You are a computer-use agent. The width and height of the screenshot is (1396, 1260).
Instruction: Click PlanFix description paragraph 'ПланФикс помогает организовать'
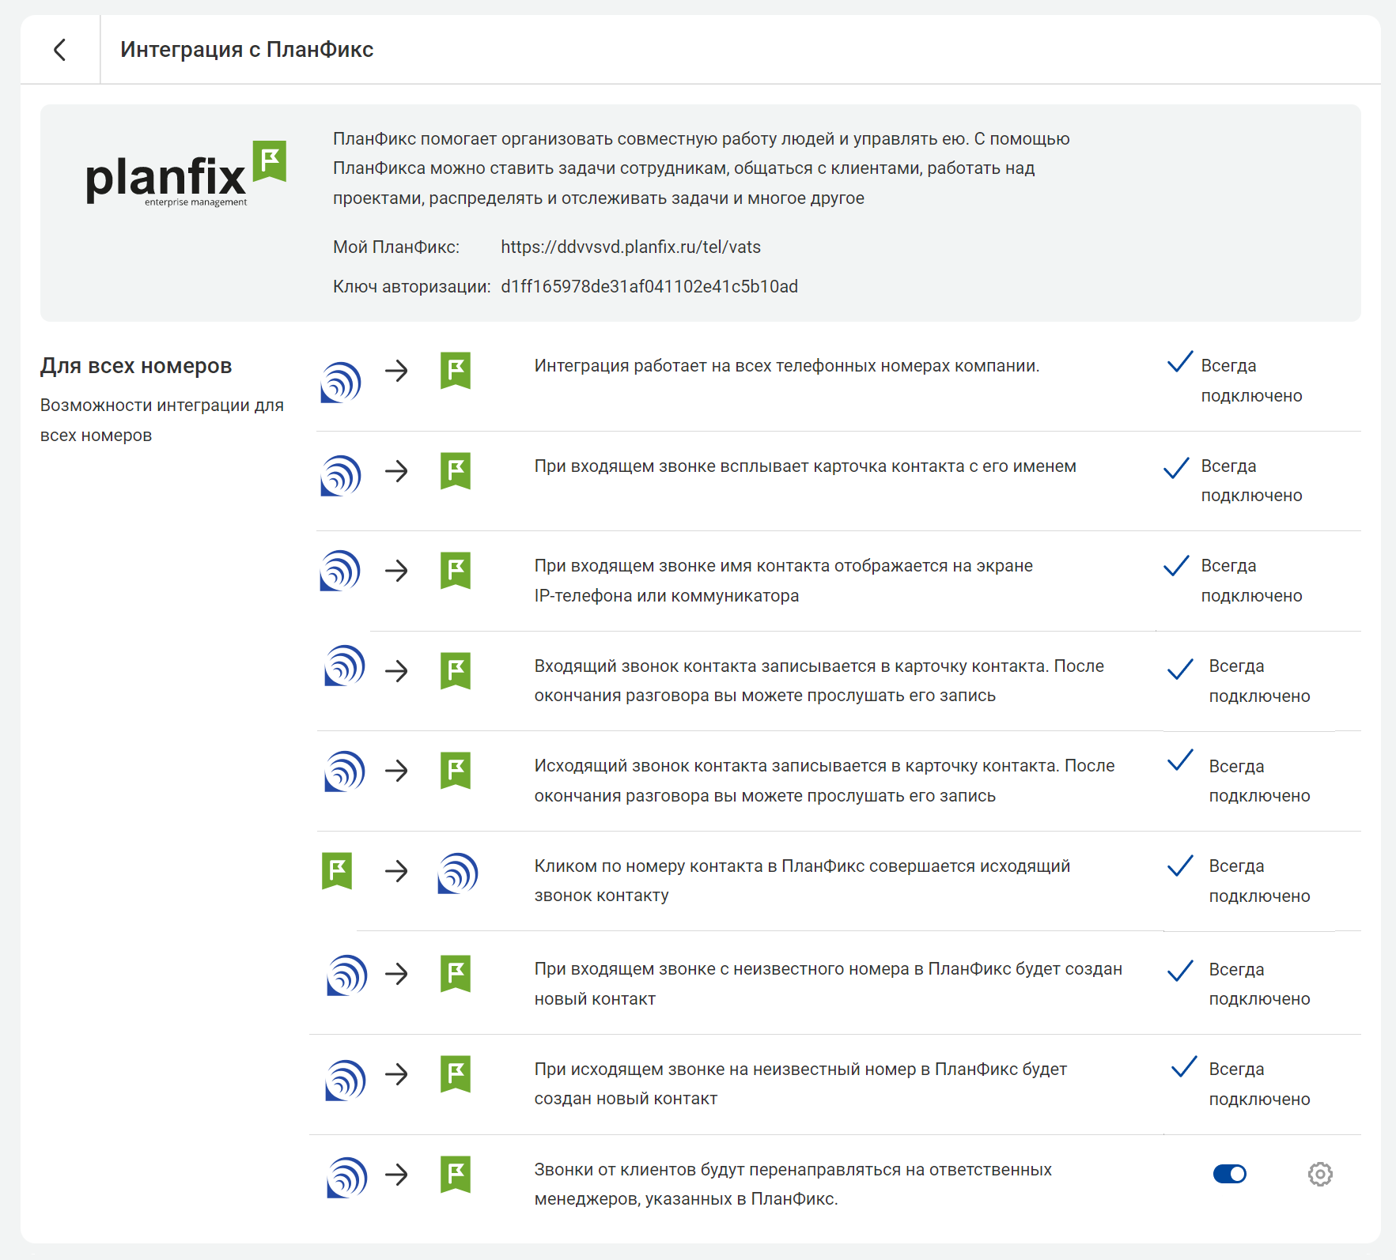(x=702, y=168)
